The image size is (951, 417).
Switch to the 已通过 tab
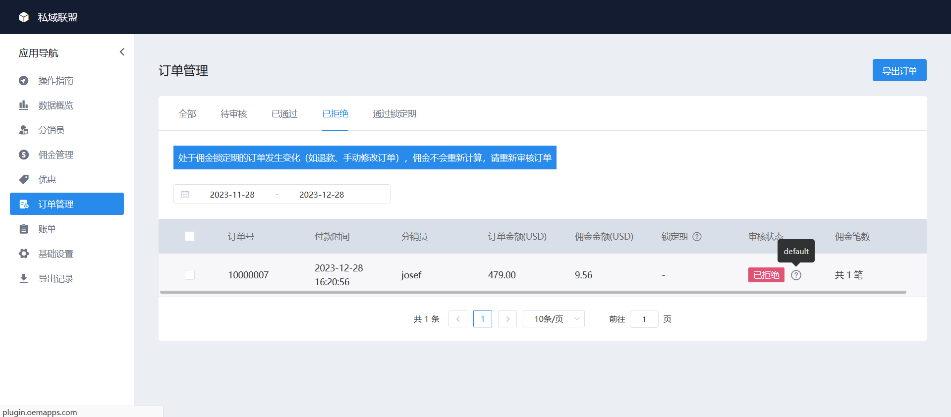pyautogui.click(x=284, y=114)
